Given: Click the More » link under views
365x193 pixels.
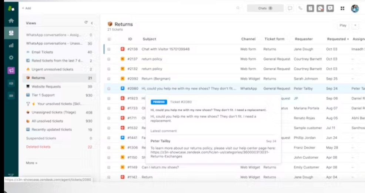Looking at the screenshot, I should click(x=31, y=163).
